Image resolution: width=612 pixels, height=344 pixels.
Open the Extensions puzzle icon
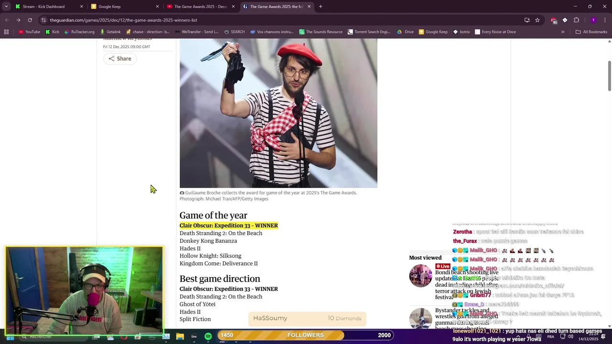pyautogui.click(x=576, y=20)
